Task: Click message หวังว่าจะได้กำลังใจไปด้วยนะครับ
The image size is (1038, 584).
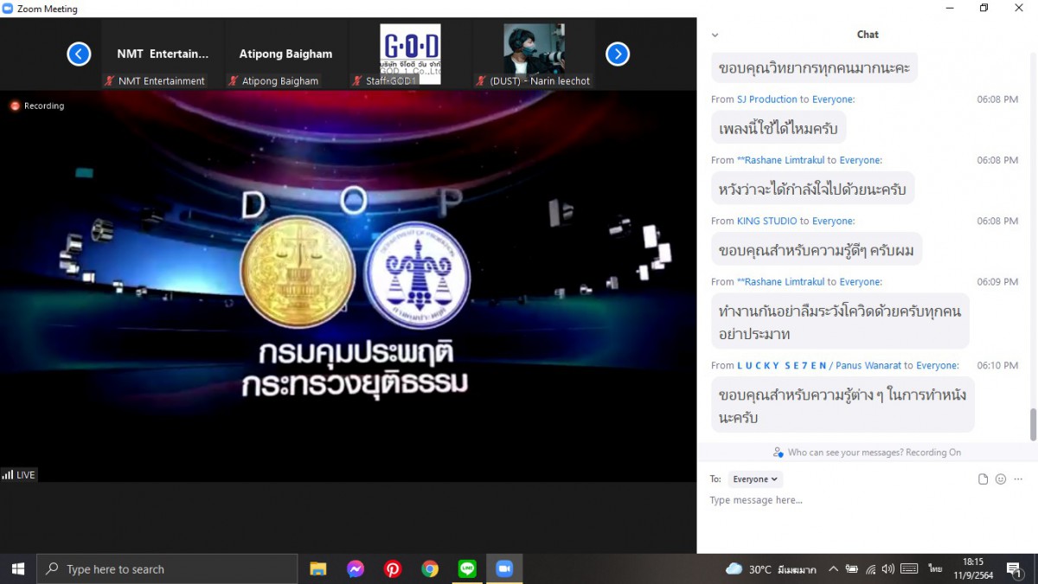Action: pos(813,189)
